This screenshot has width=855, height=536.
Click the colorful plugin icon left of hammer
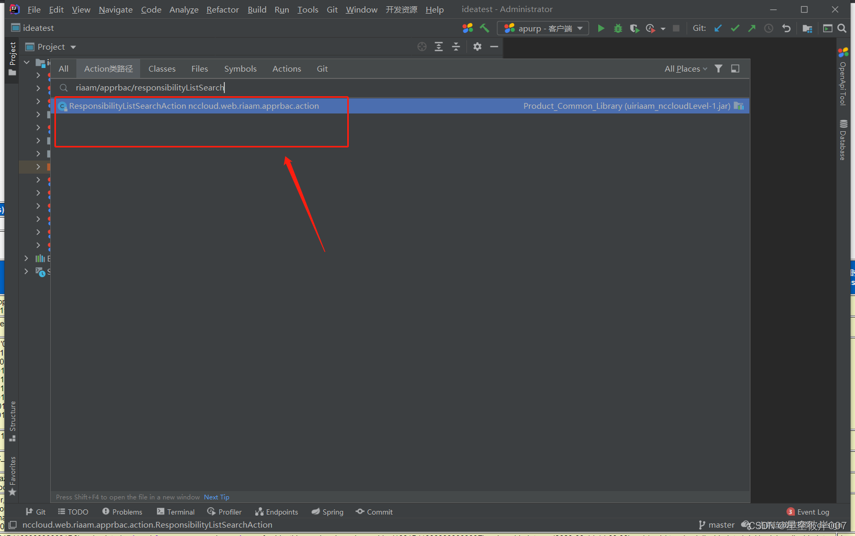pyautogui.click(x=468, y=28)
